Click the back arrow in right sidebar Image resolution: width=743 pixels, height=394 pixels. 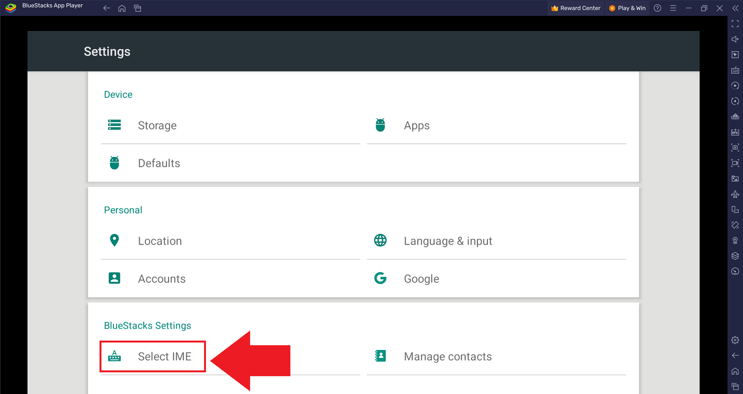pyautogui.click(x=735, y=355)
